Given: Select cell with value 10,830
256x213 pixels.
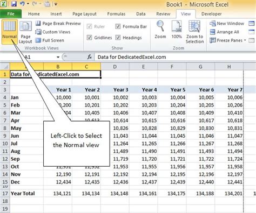Looking at the screenshot, I should (x=200, y=128).
